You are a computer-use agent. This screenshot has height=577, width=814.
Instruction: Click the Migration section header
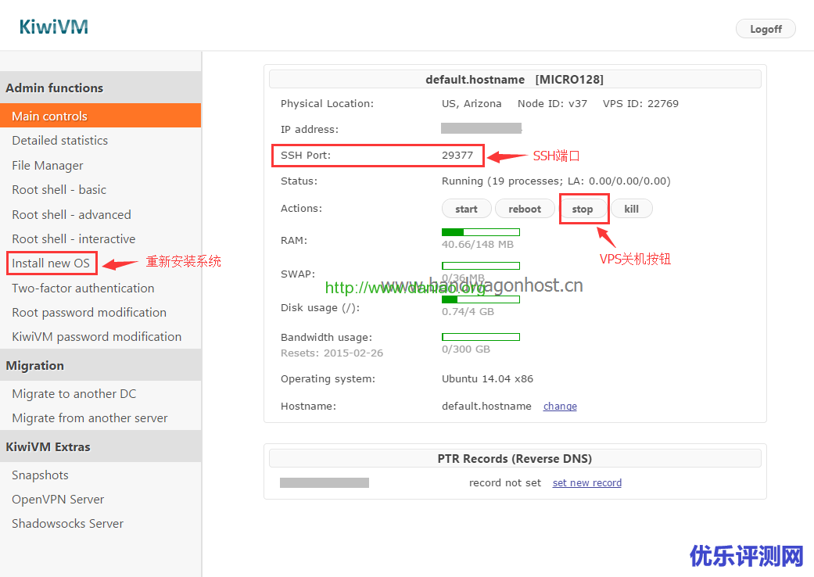[101, 365]
